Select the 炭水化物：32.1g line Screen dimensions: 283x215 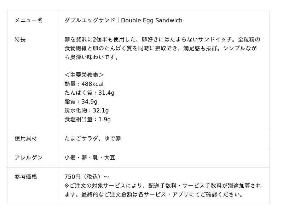tap(87, 111)
